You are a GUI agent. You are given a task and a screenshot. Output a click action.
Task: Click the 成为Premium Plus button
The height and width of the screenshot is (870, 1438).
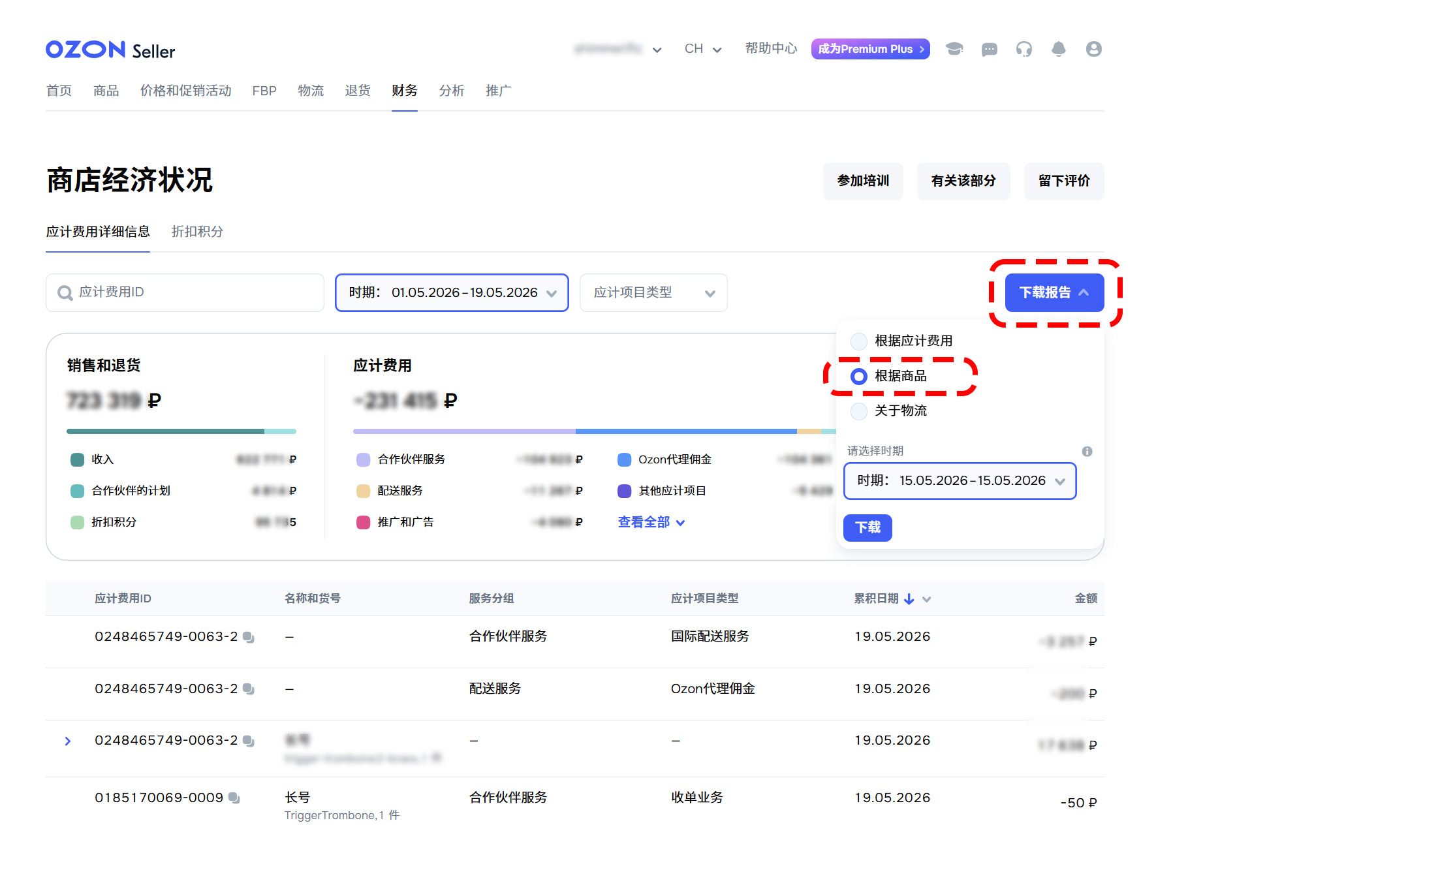tap(871, 49)
